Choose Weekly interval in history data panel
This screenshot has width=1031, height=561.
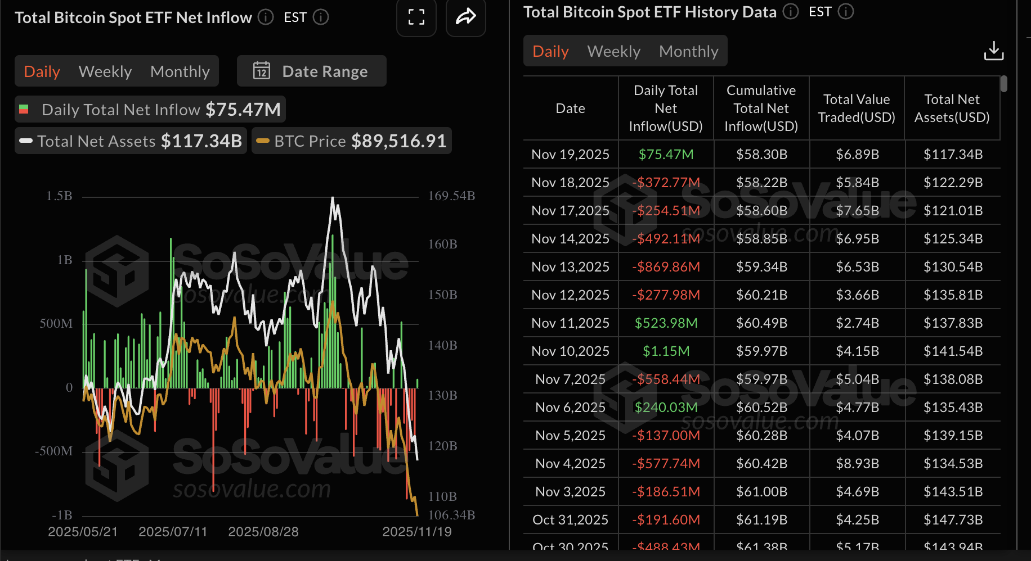point(613,51)
